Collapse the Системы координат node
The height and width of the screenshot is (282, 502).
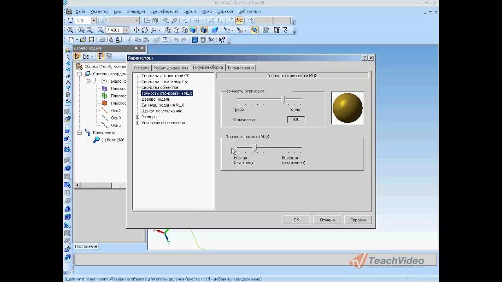pyautogui.click(x=80, y=74)
